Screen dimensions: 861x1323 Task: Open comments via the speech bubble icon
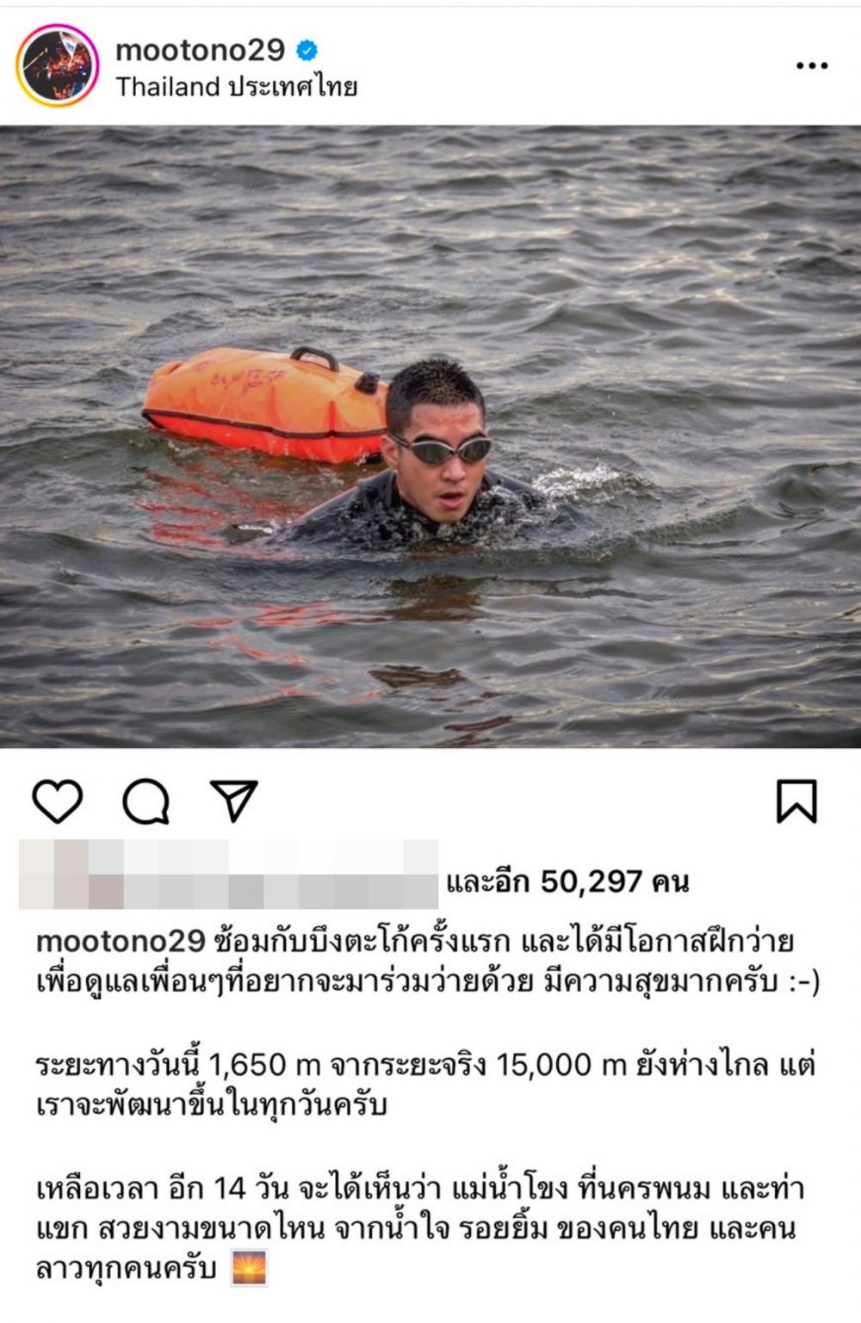(x=146, y=802)
